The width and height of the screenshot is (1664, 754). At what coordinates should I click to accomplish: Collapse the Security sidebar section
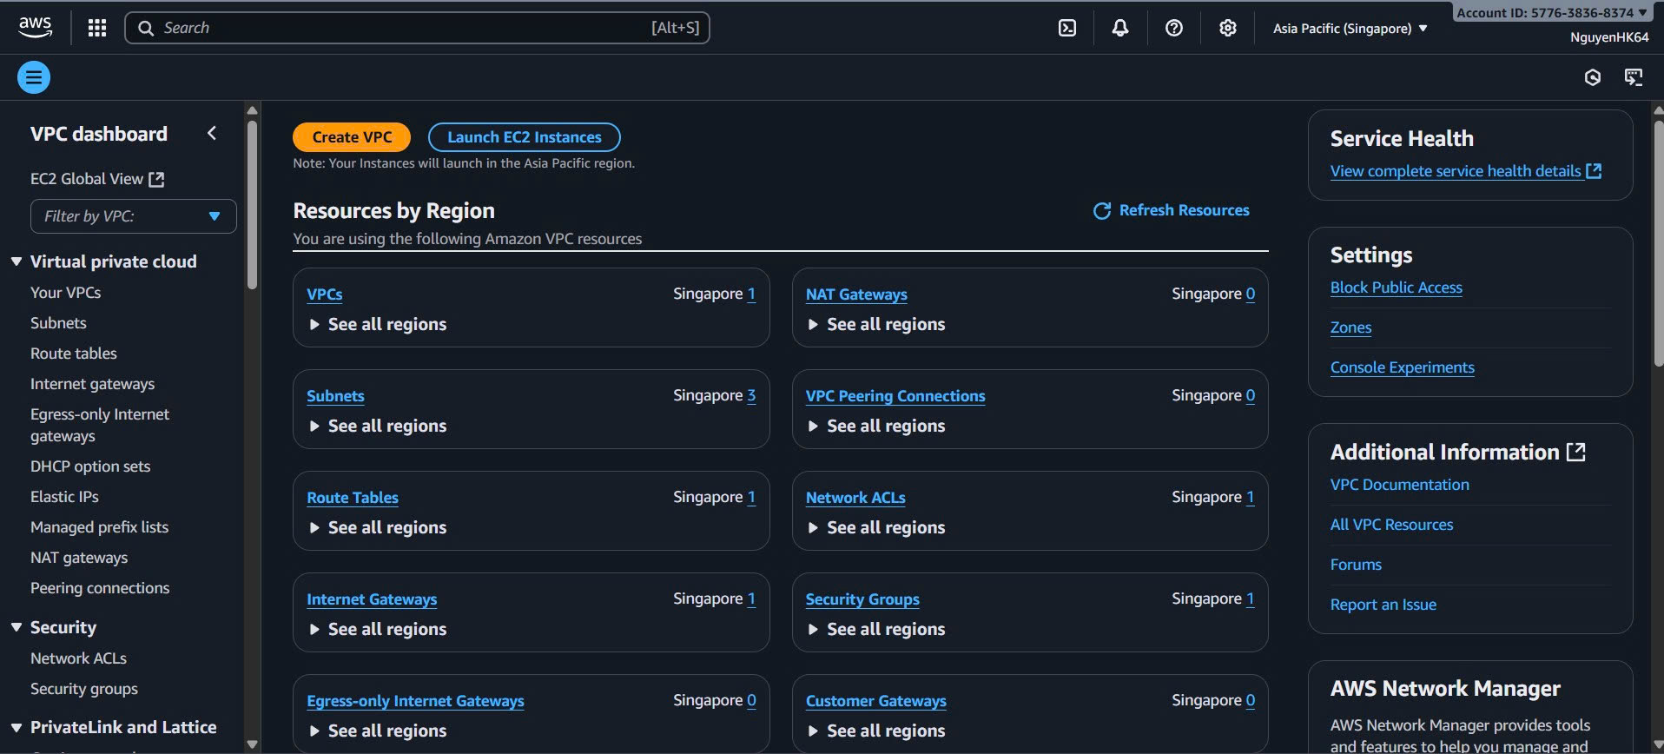click(17, 627)
